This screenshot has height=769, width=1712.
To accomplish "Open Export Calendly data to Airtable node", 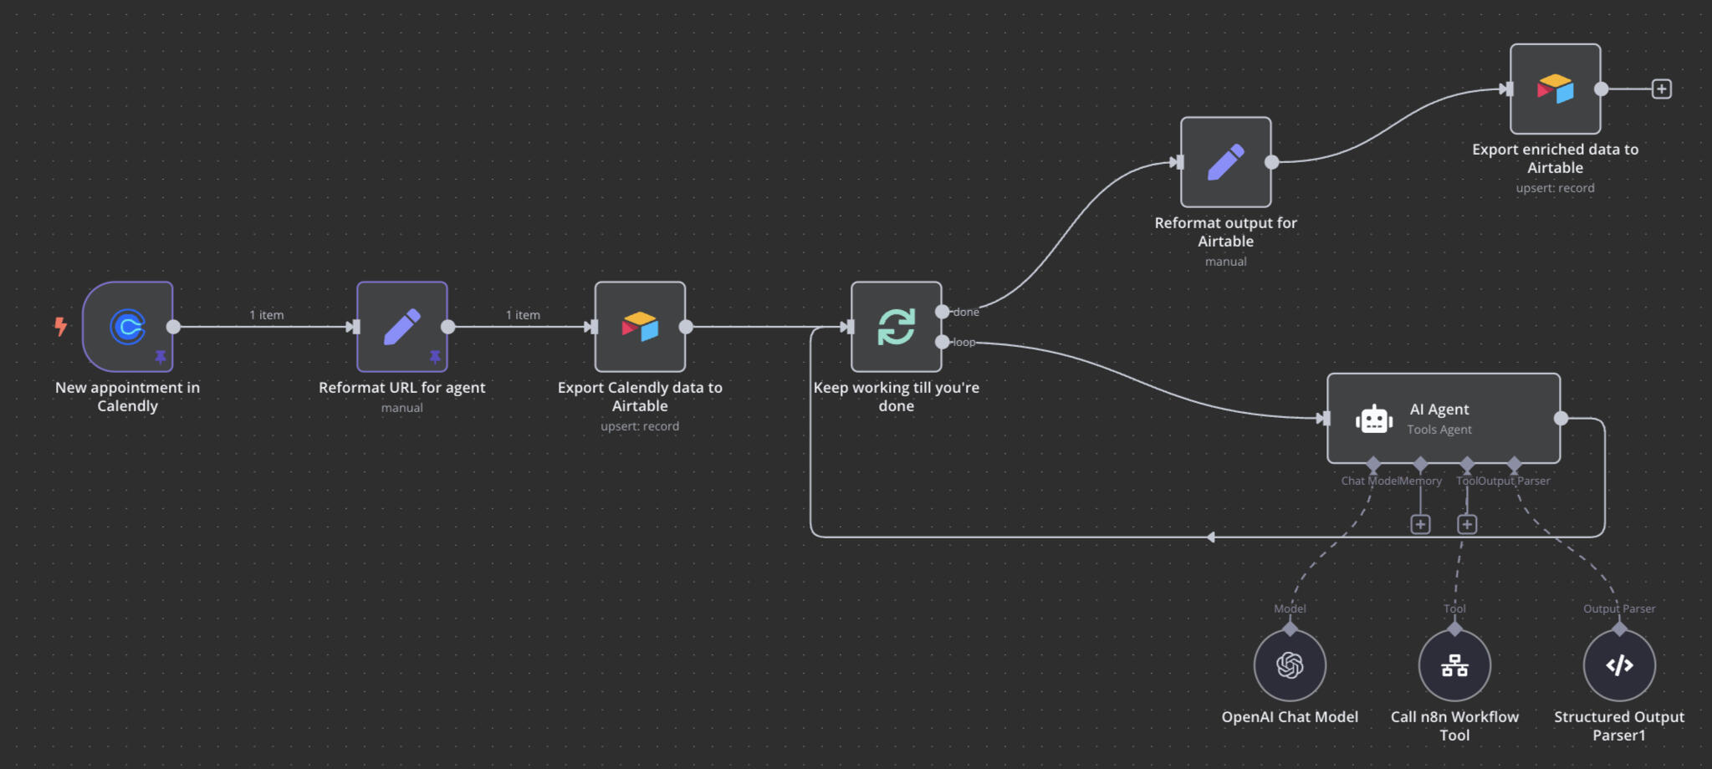I will click(640, 326).
